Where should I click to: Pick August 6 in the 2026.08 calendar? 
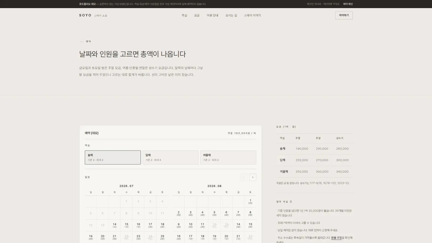(x=226, y=213)
